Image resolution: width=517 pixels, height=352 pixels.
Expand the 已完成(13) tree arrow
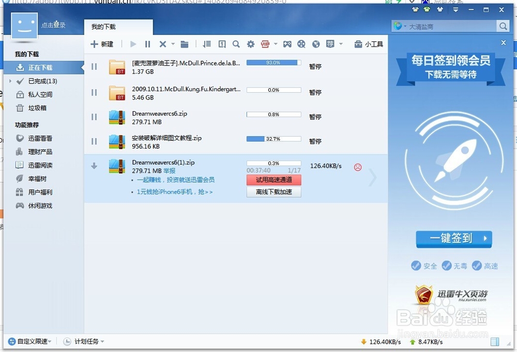click(10, 81)
